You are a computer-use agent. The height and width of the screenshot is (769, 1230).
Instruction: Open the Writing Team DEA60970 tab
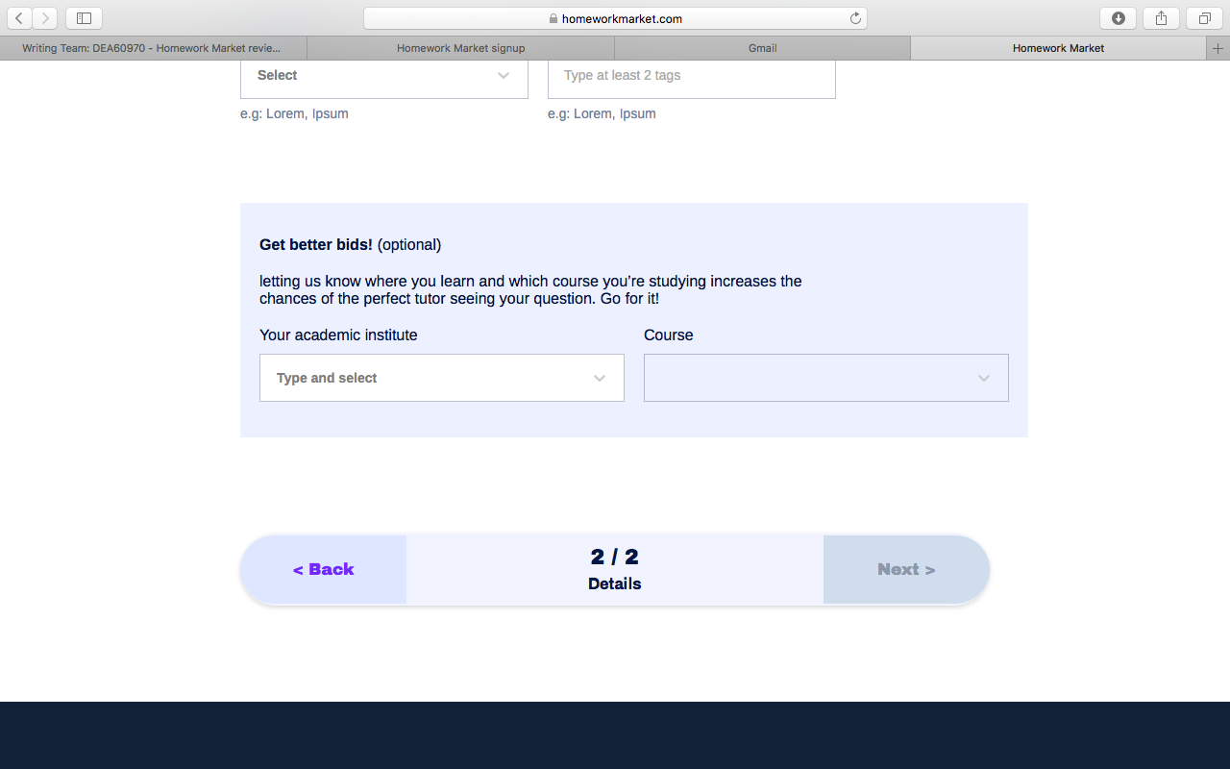(x=153, y=48)
